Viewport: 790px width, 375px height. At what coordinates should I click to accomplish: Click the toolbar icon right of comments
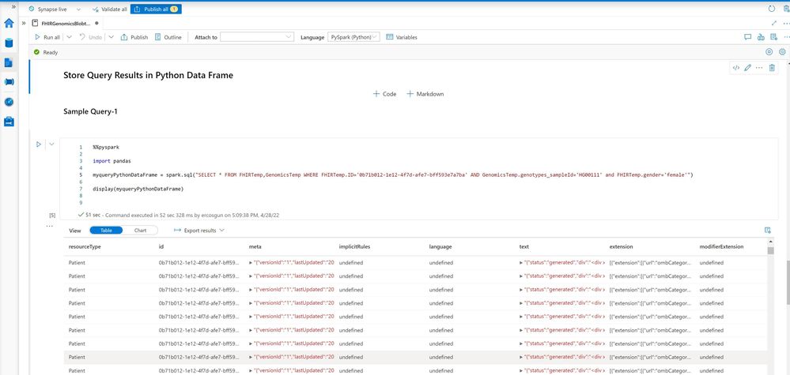[x=761, y=37]
